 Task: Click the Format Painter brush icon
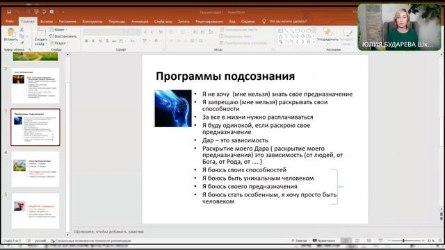[x=22, y=42]
